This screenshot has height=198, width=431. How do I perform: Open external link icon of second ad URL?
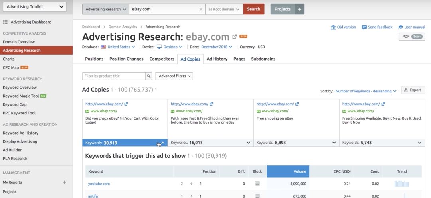[x=212, y=104]
